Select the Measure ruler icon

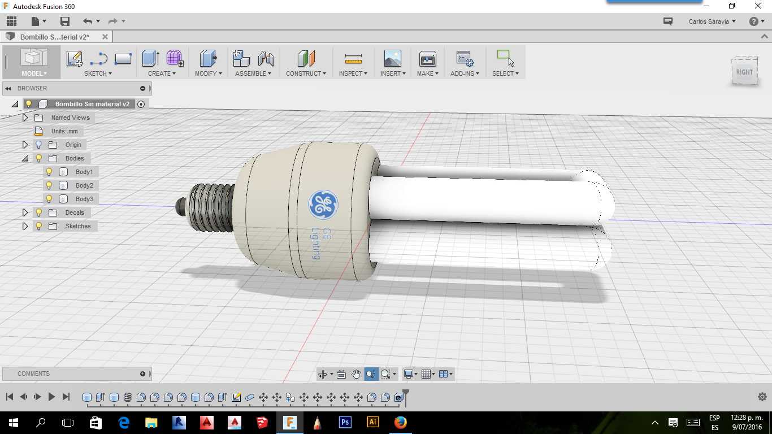pyautogui.click(x=353, y=59)
